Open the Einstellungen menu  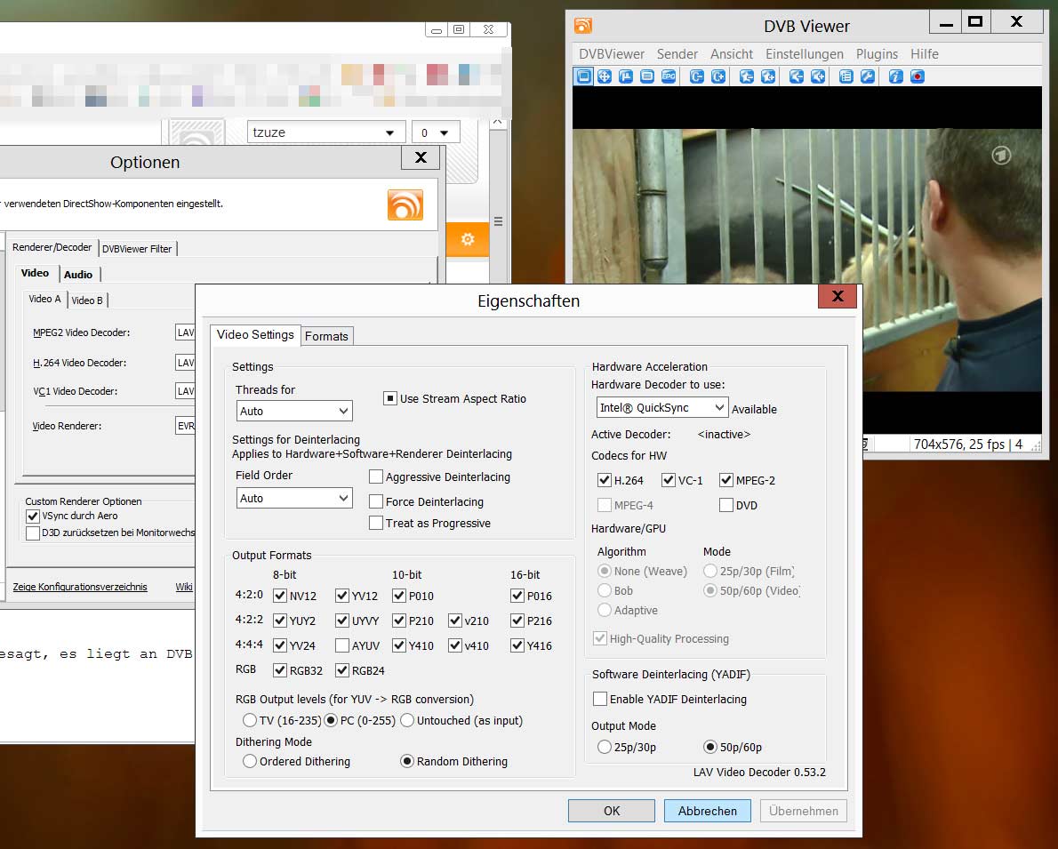pos(805,54)
